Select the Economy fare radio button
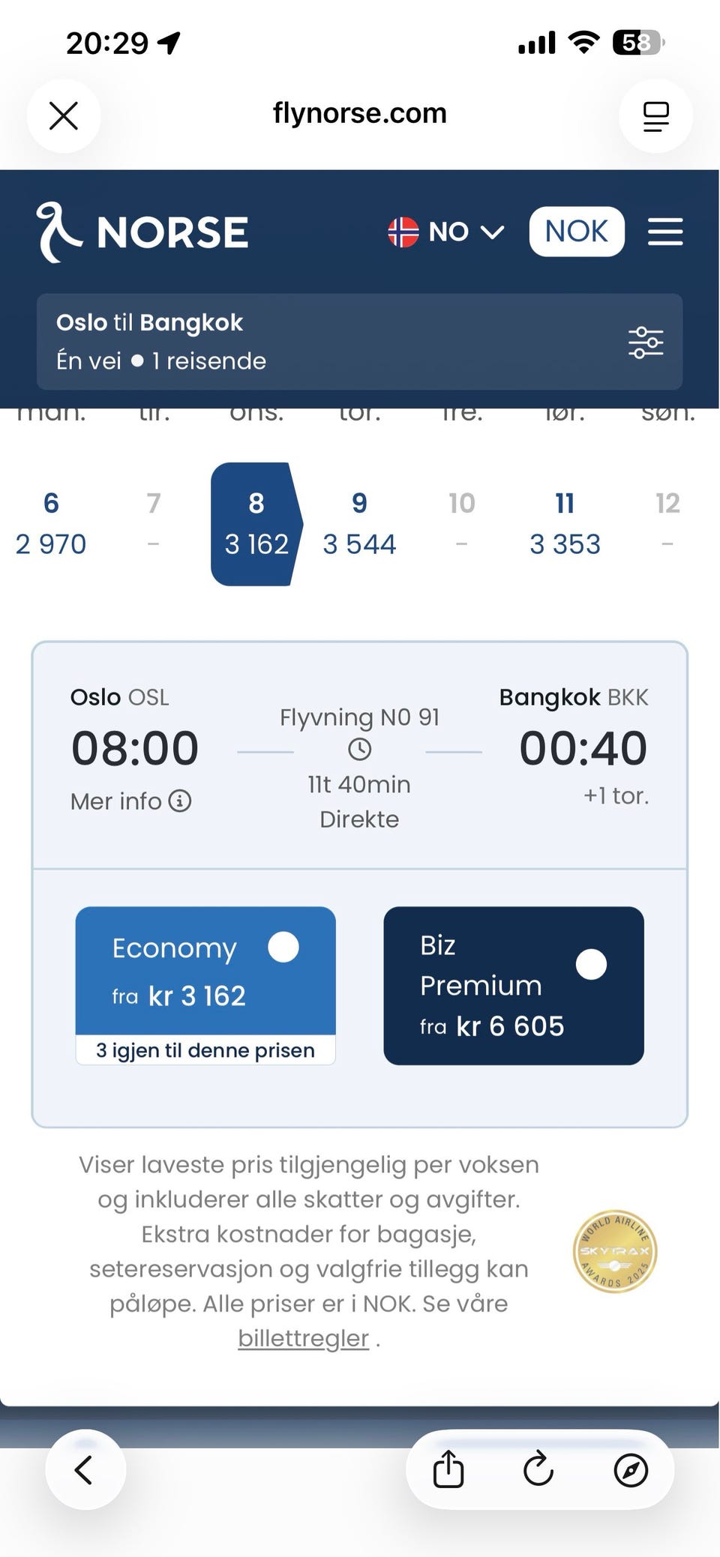 coord(283,947)
